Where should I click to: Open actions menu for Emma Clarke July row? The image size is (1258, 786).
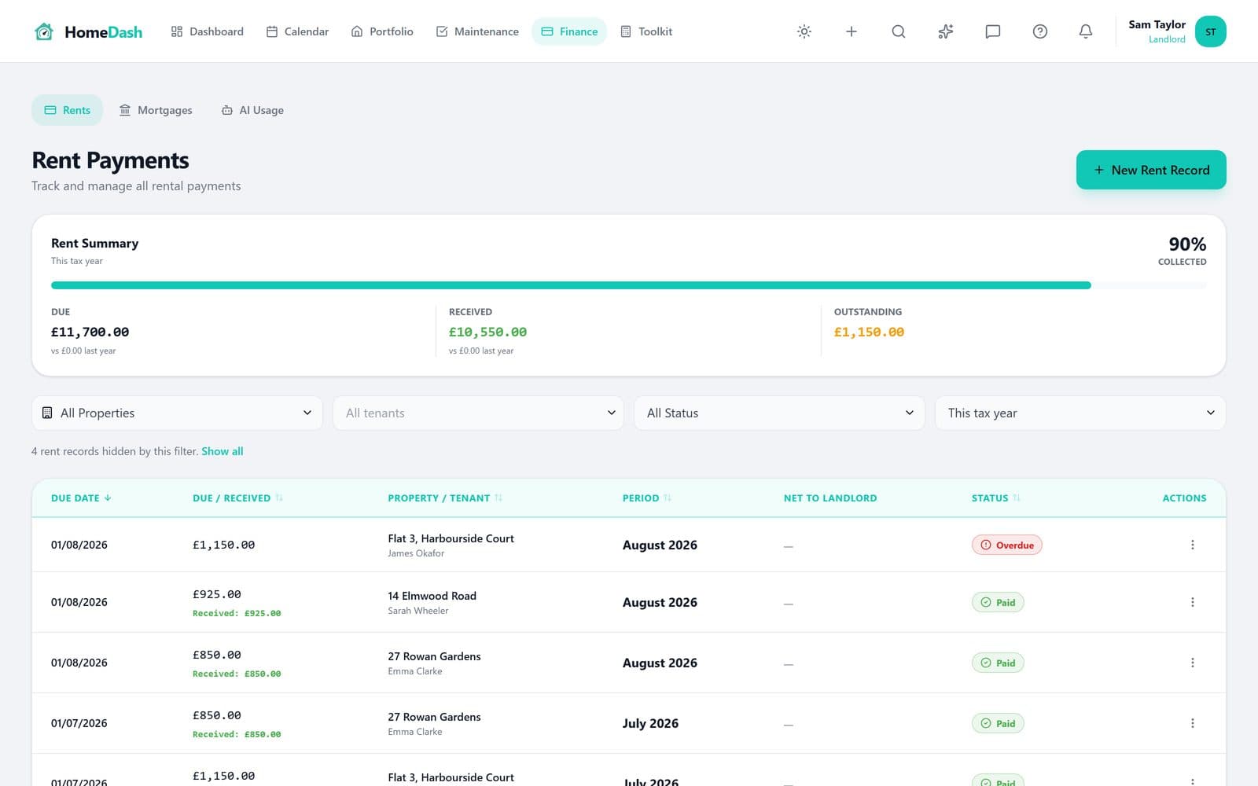tap(1192, 723)
